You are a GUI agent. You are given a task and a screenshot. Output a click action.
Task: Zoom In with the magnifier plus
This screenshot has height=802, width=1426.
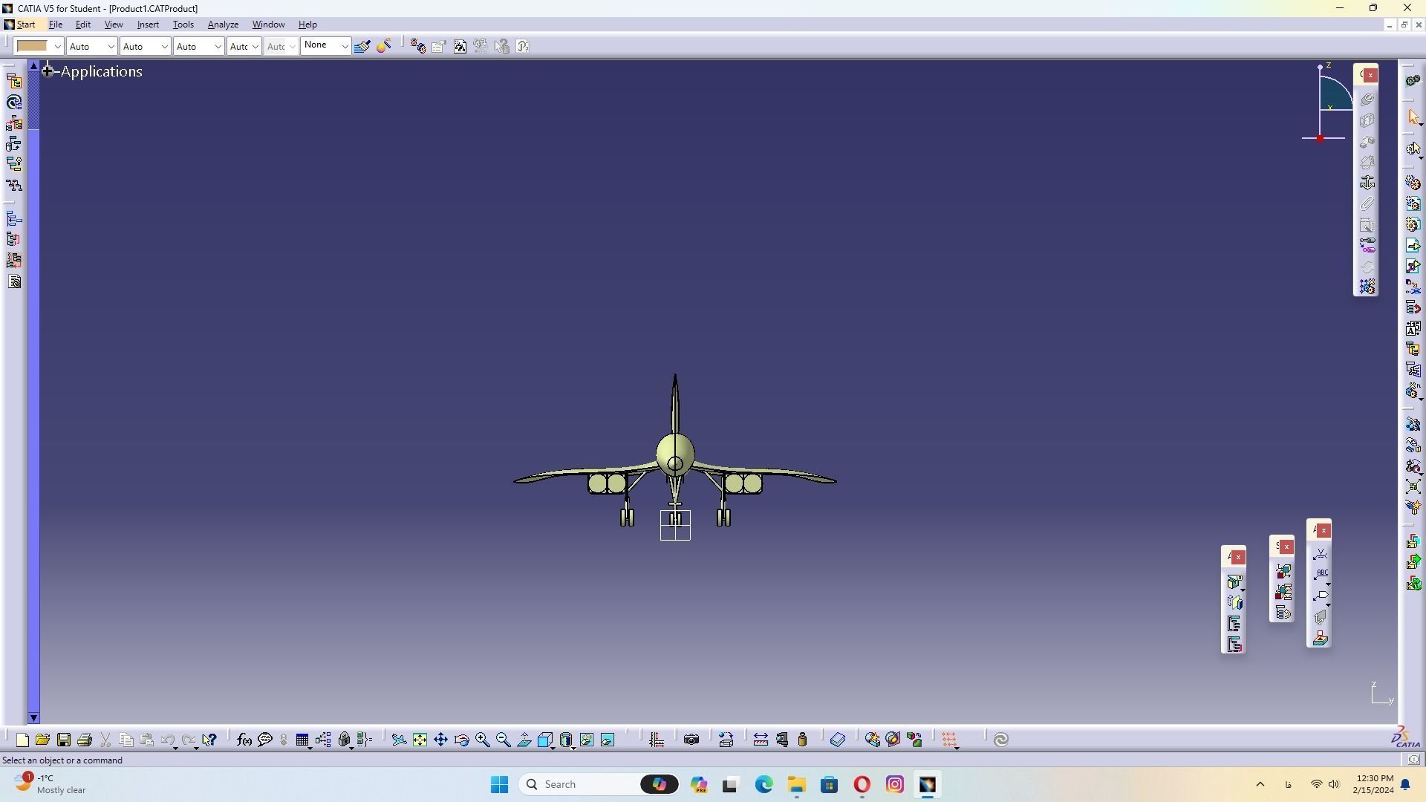[x=483, y=740]
